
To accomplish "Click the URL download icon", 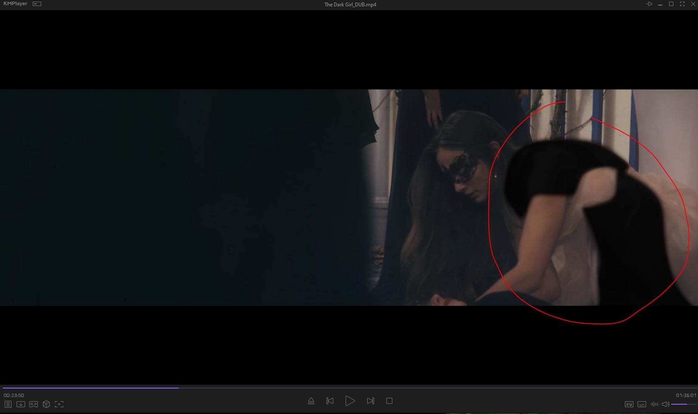I will [20, 404].
